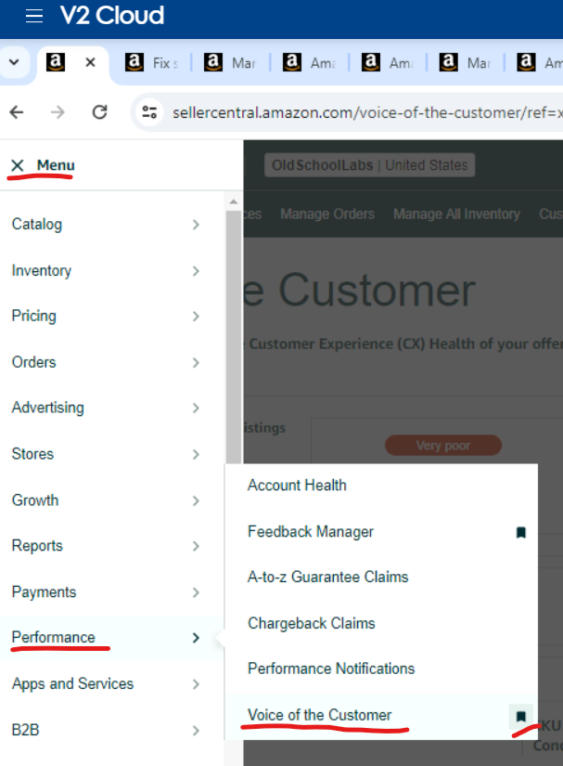Open the tab search dropdown arrow
The image size is (563, 766).
pos(14,62)
